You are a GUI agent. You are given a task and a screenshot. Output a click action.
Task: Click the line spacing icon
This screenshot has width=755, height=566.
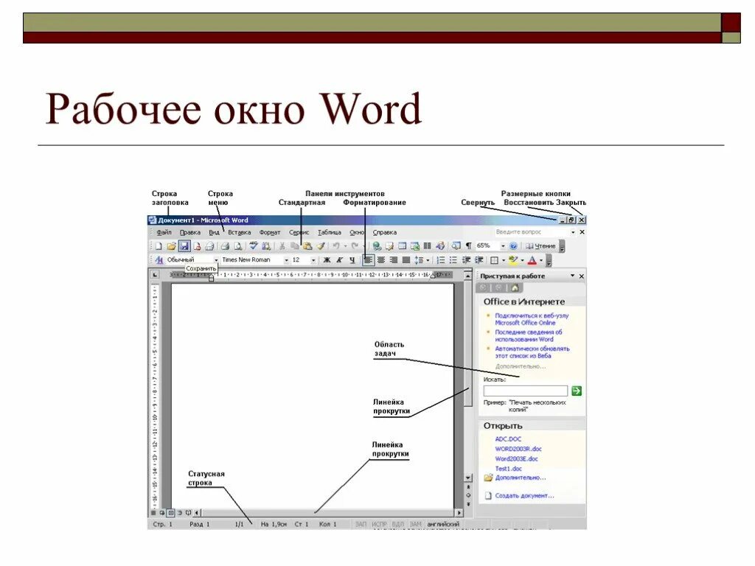coord(419,260)
